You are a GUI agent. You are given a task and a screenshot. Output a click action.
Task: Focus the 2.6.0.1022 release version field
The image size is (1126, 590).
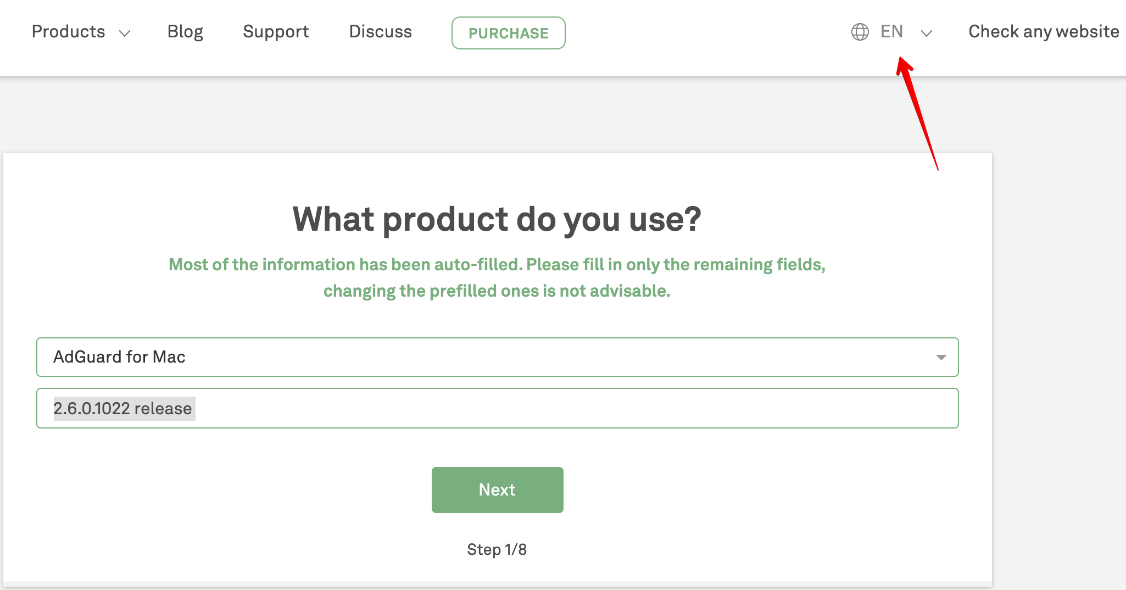[x=497, y=408]
